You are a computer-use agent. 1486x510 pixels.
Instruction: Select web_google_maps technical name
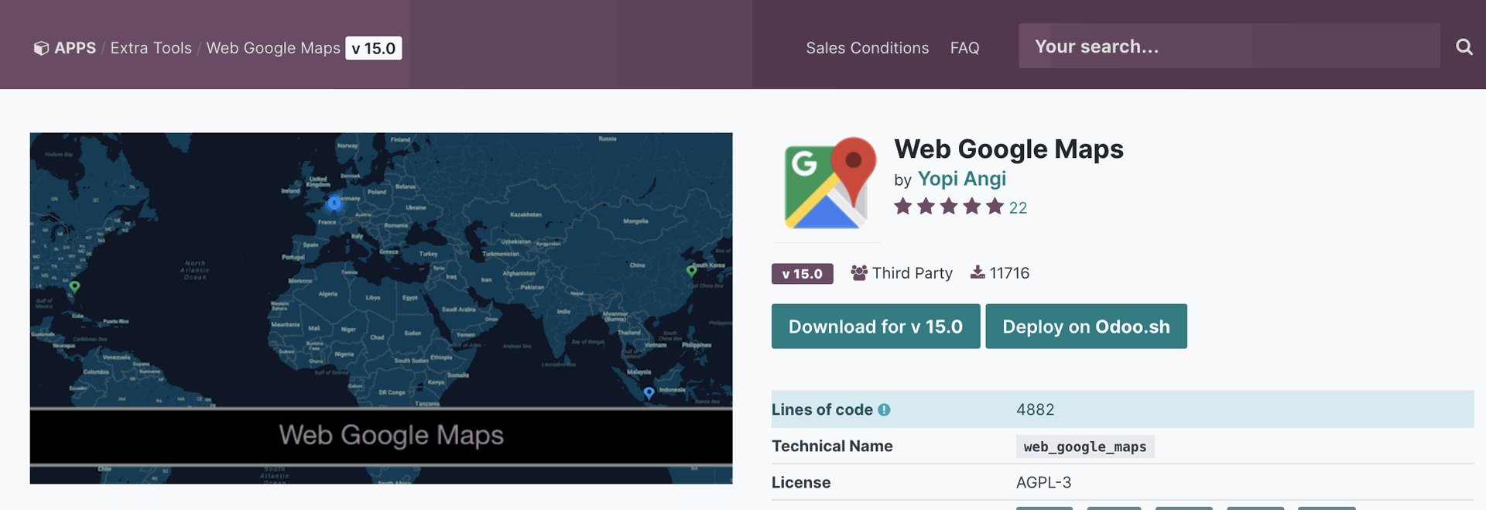coord(1084,447)
